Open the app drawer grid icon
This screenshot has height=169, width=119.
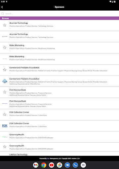point(83,165)
